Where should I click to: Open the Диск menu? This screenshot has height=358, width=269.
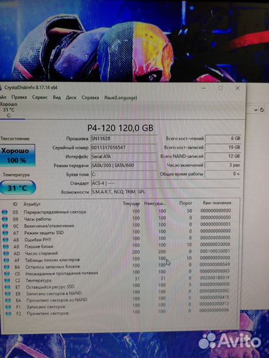[71, 97]
